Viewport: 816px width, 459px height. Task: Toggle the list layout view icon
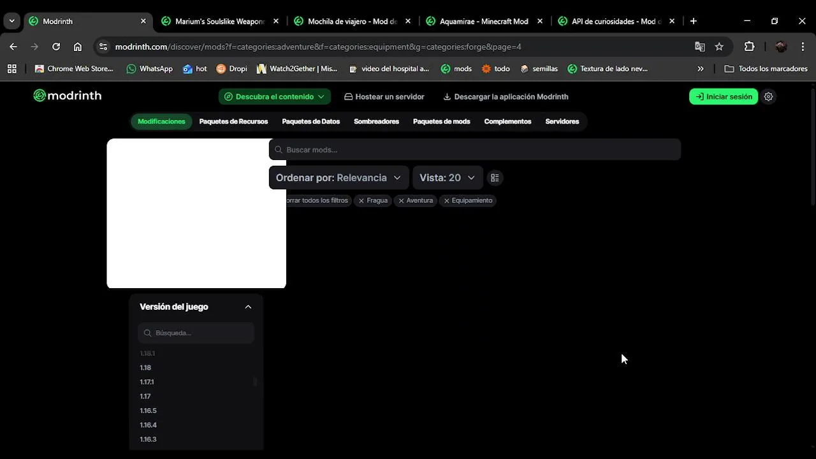click(495, 178)
